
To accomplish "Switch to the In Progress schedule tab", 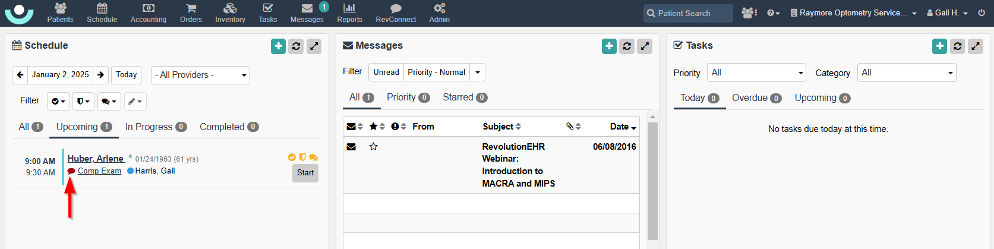I will pyautogui.click(x=156, y=127).
